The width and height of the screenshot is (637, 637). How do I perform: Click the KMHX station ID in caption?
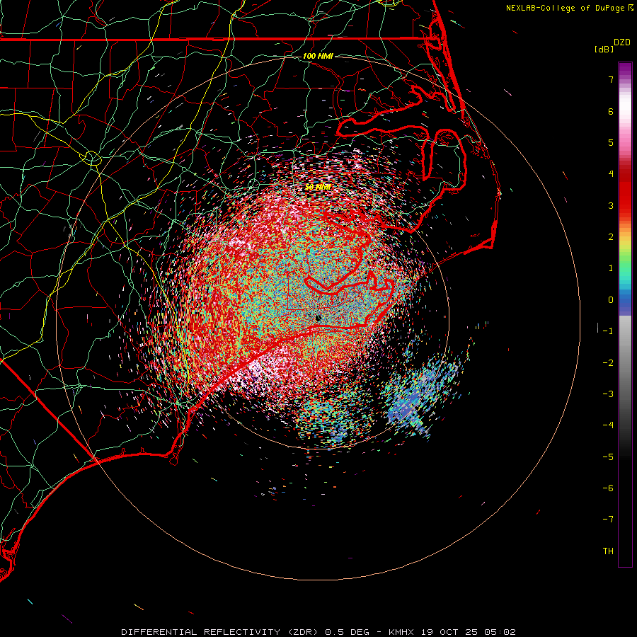click(x=401, y=632)
